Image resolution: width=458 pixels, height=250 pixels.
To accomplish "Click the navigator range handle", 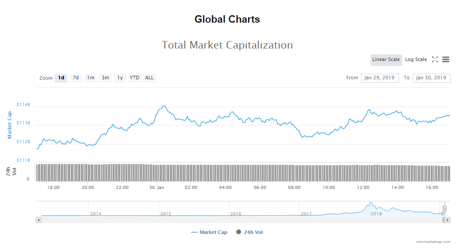I will tap(444, 209).
